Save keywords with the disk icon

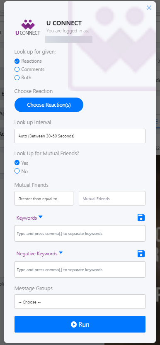tap(141, 218)
